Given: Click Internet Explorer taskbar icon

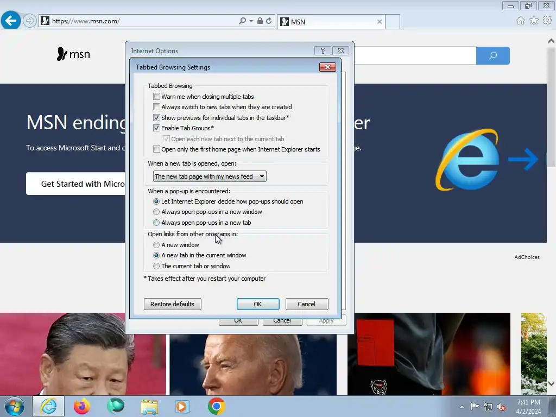Looking at the screenshot, I should [48, 406].
